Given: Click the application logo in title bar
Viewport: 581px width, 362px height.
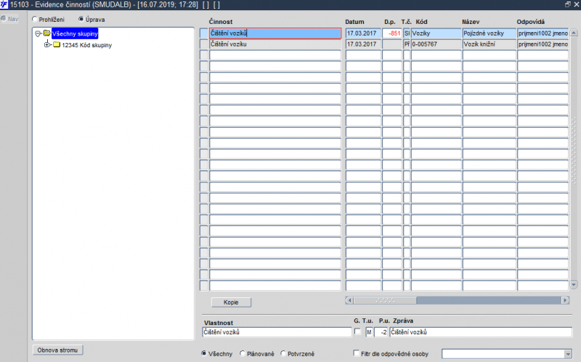Looking at the screenshot, I should pyautogui.click(x=4, y=4).
